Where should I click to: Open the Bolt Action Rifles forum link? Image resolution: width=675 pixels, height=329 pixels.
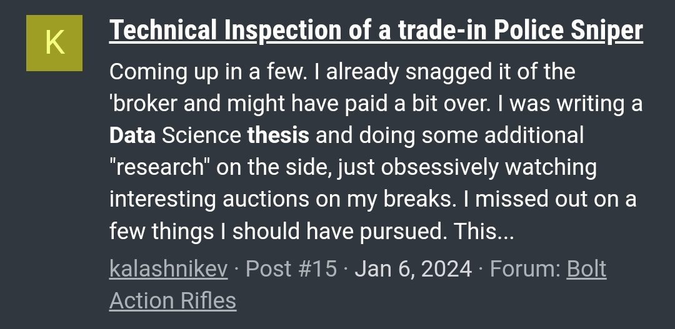[357, 284]
